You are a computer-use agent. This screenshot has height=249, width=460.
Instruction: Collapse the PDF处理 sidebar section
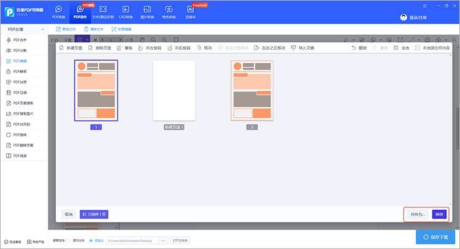(42, 29)
